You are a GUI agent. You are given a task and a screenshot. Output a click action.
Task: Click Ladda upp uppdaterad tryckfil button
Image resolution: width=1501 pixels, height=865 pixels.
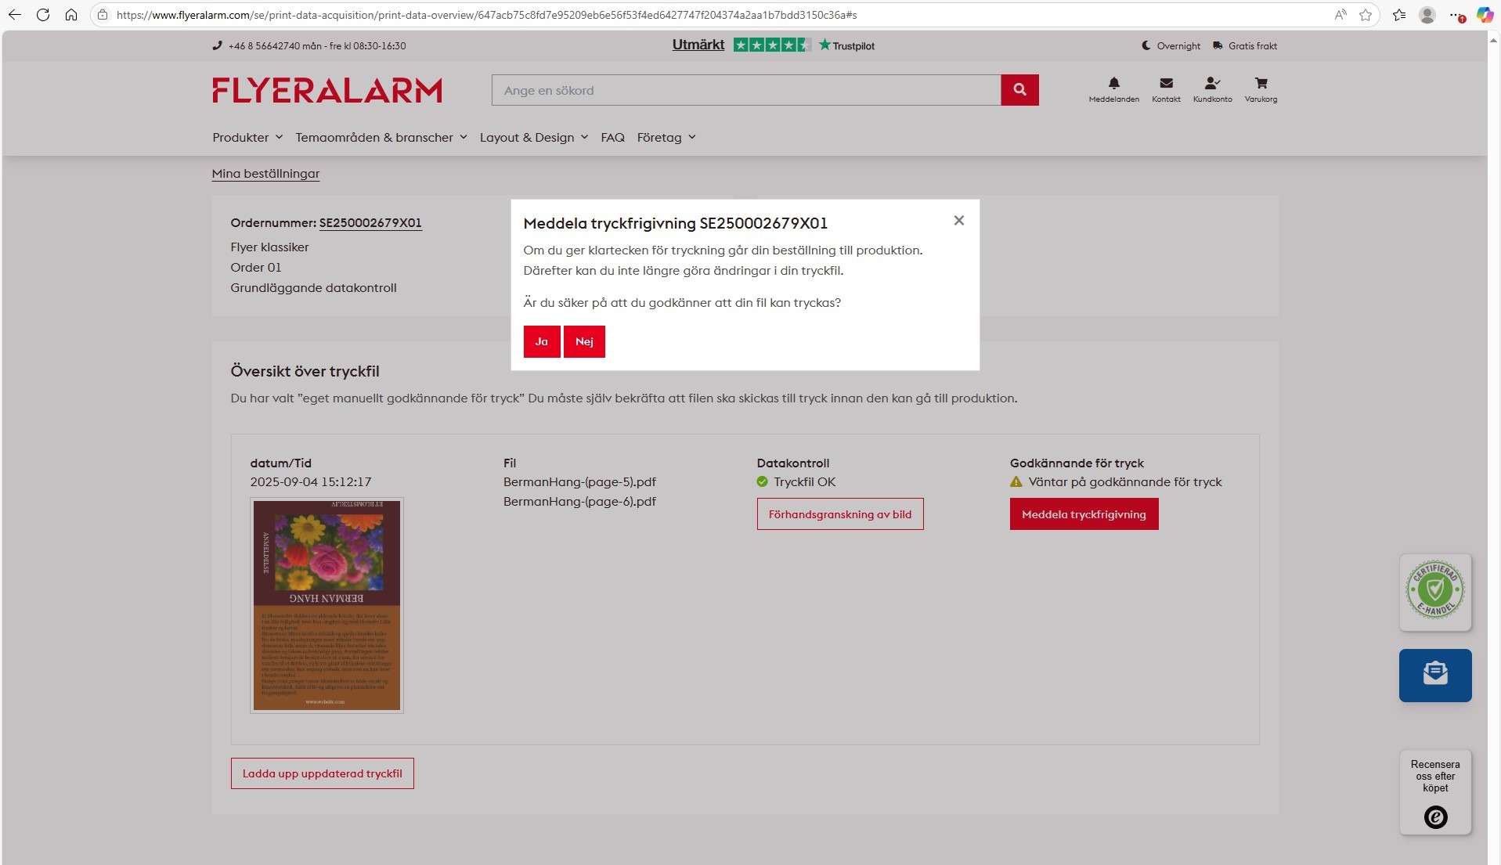click(322, 773)
